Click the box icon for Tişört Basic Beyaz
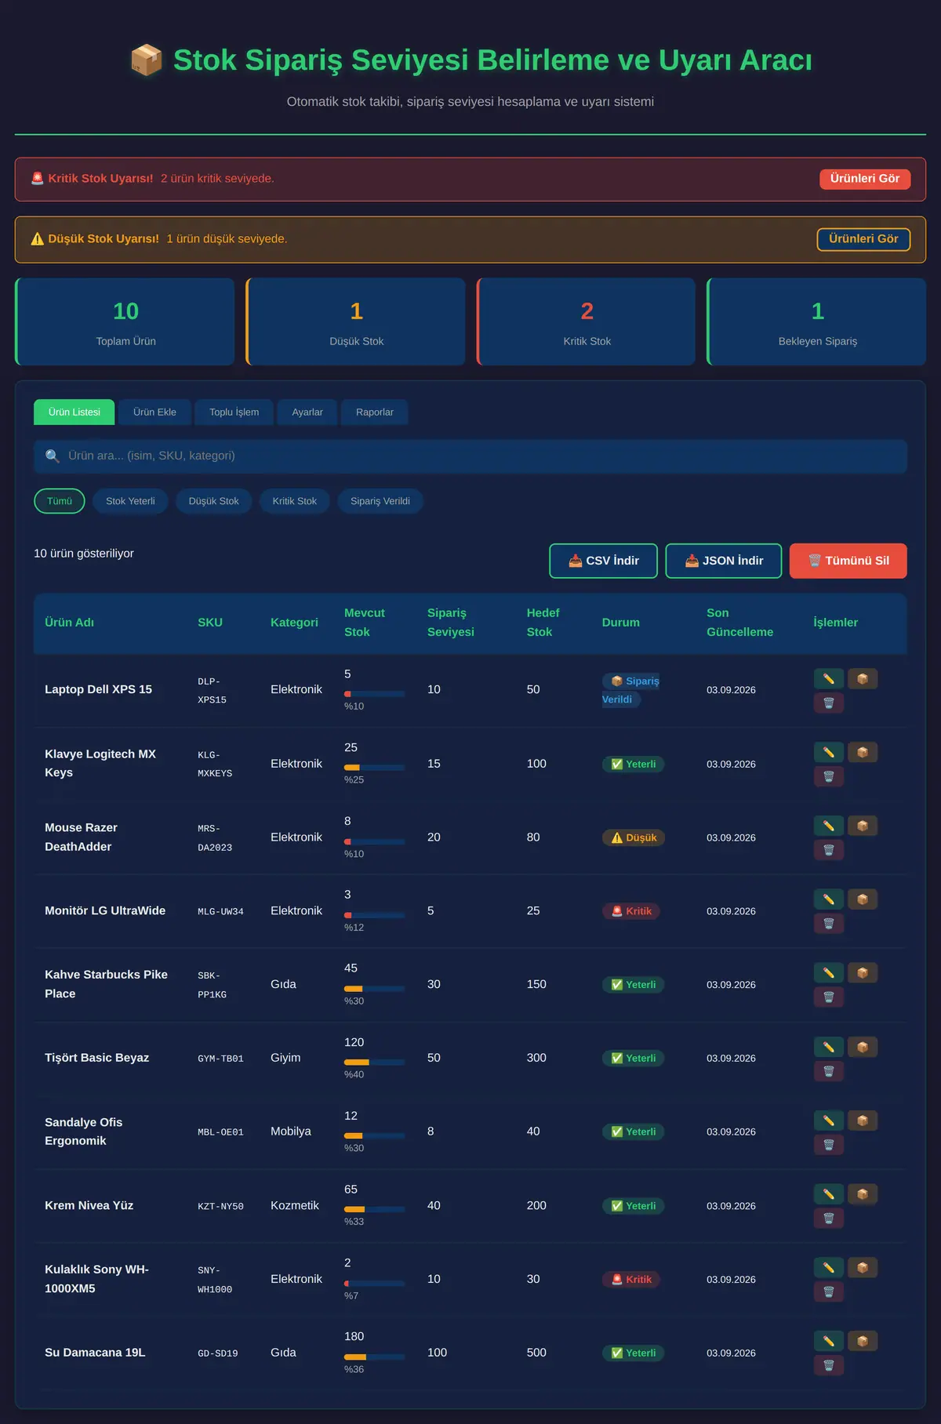This screenshot has height=1424, width=941. pyautogui.click(x=863, y=1047)
